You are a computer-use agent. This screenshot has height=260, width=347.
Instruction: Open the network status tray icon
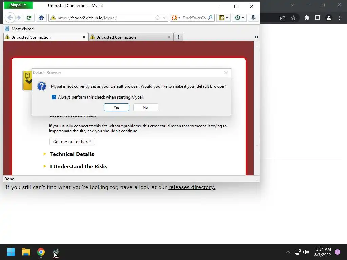click(298, 252)
